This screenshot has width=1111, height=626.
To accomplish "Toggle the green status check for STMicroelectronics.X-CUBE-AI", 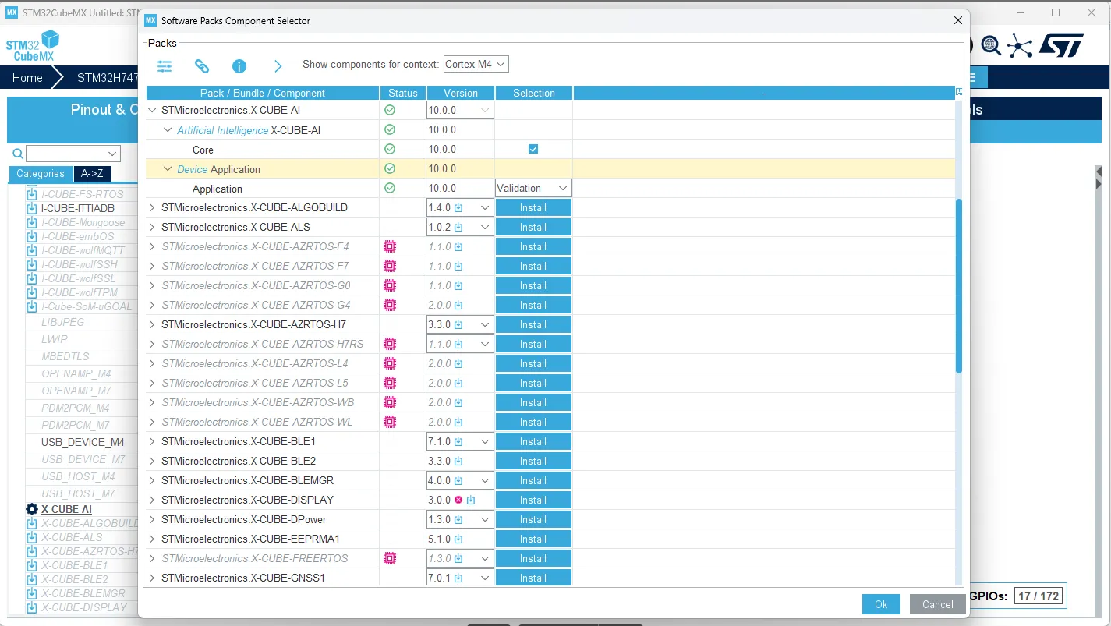I will click(389, 110).
